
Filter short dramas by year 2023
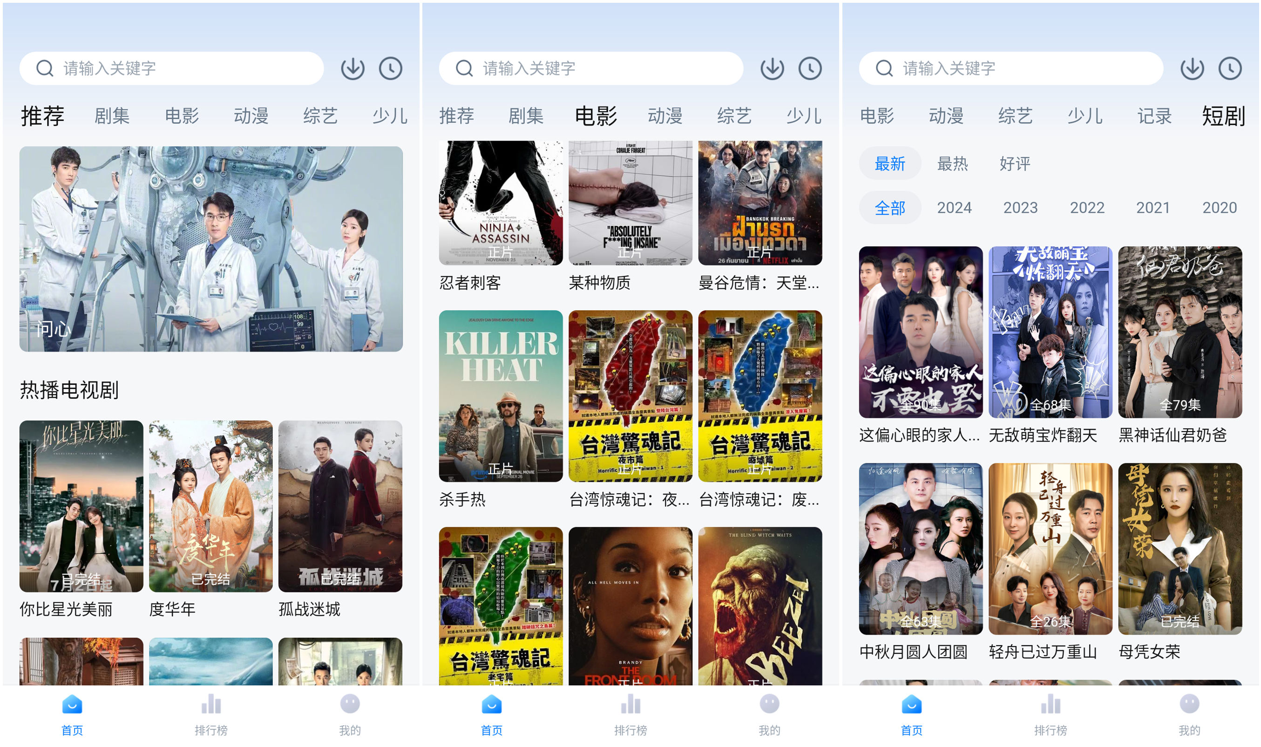tap(1020, 208)
